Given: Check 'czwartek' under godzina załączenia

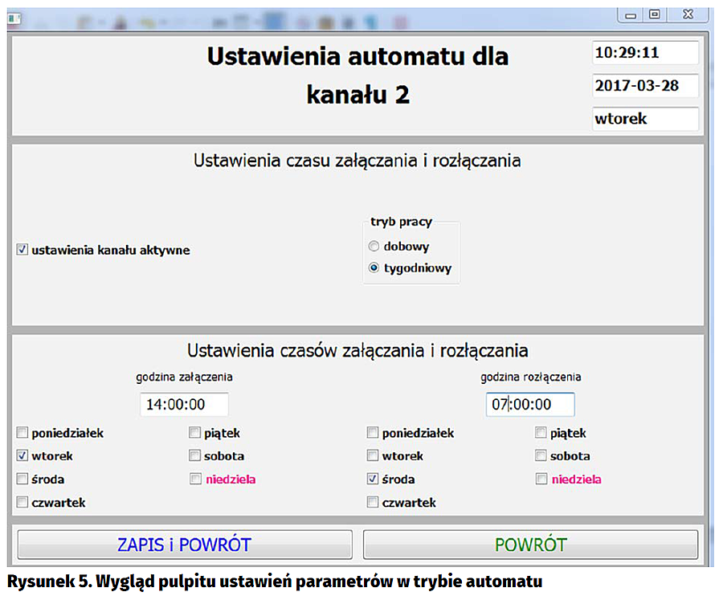Looking at the screenshot, I should [22, 503].
